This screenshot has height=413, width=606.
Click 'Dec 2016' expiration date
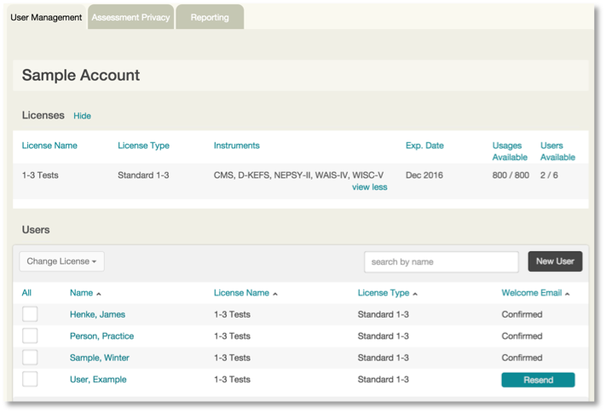(x=424, y=175)
